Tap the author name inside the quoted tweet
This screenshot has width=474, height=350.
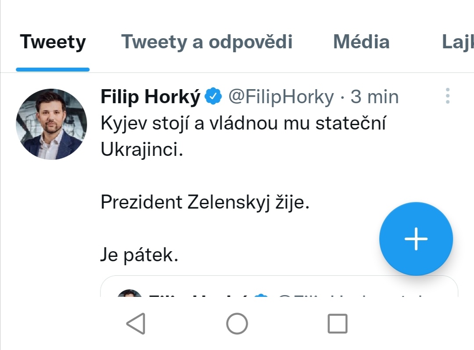tap(197, 294)
